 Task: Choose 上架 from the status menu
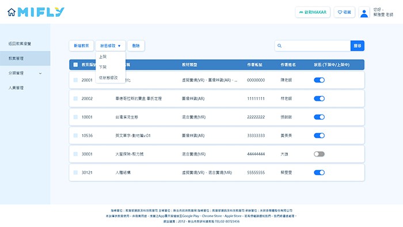[102, 56]
